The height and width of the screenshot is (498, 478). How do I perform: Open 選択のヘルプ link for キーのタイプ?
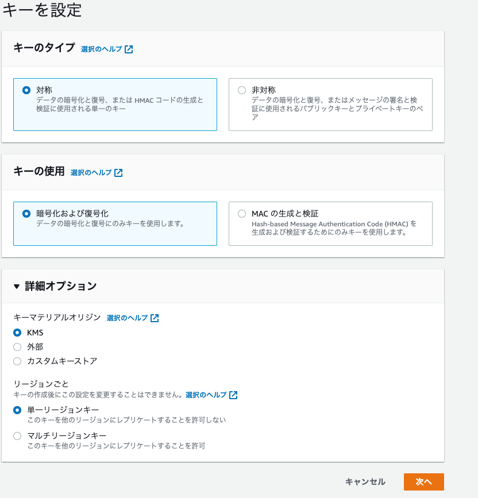(102, 49)
